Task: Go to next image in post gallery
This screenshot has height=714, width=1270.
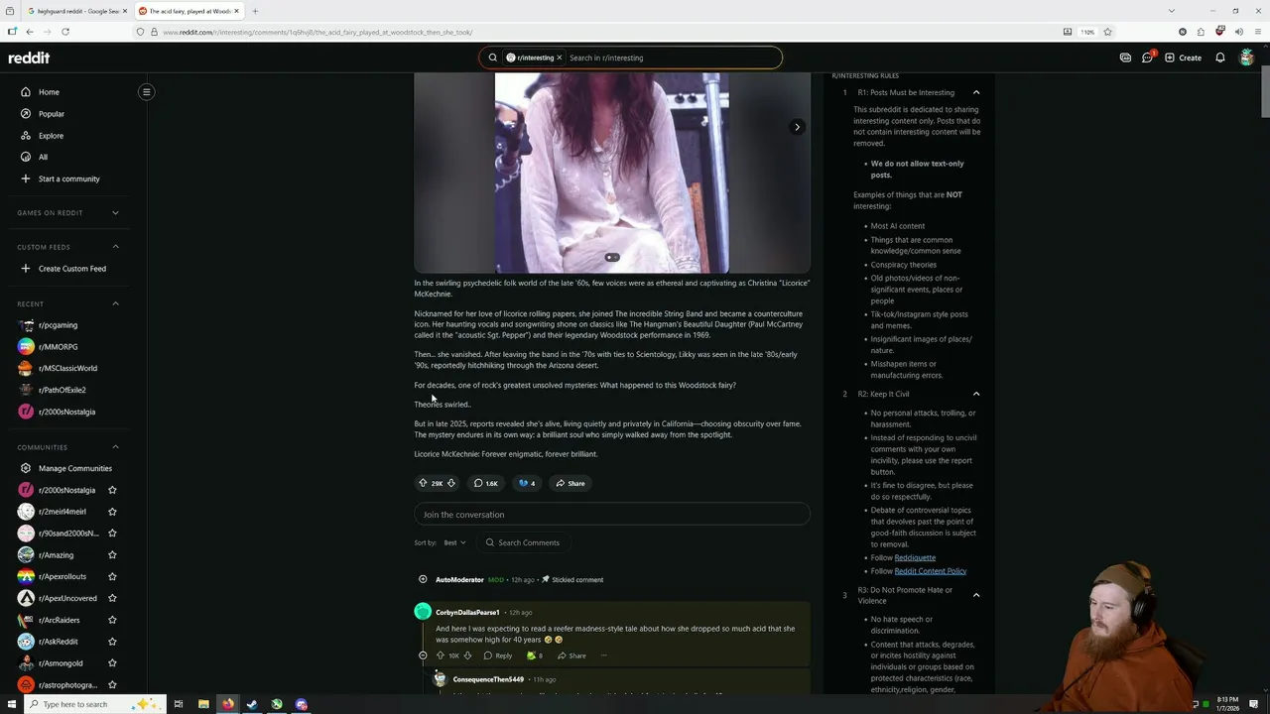Action: click(797, 127)
